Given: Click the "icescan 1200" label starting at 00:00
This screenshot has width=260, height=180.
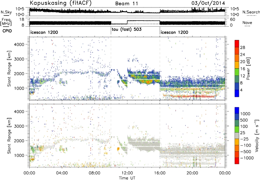Looking at the screenshot, I should pyautogui.click(x=44, y=32).
